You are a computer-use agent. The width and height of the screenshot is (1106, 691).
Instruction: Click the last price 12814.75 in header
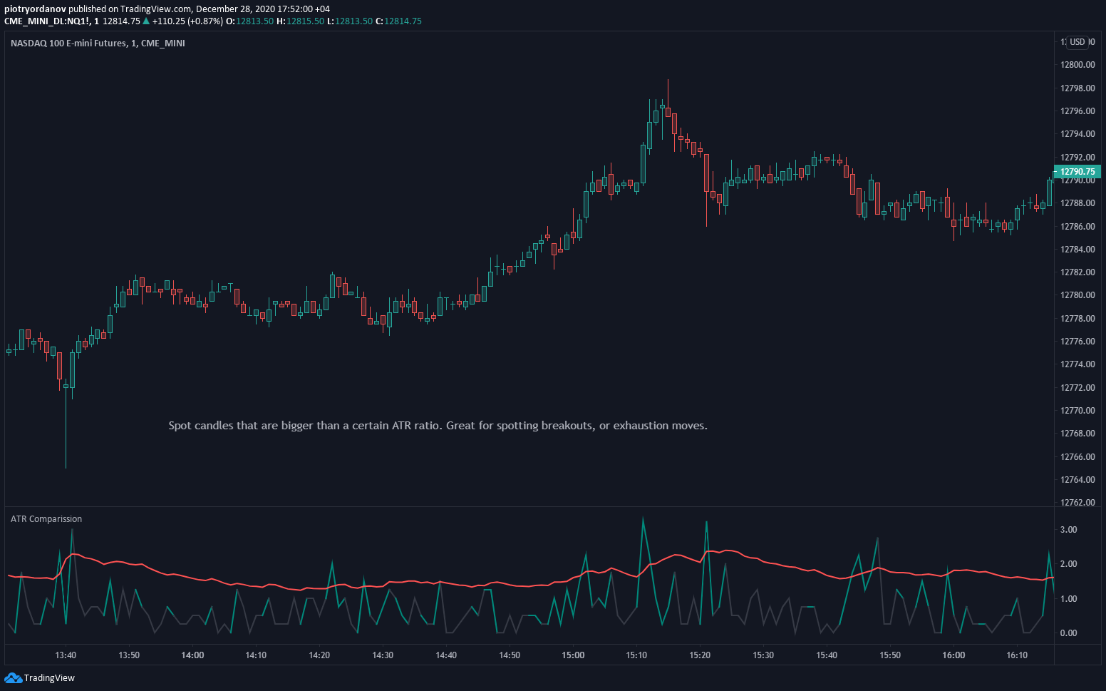[121, 21]
